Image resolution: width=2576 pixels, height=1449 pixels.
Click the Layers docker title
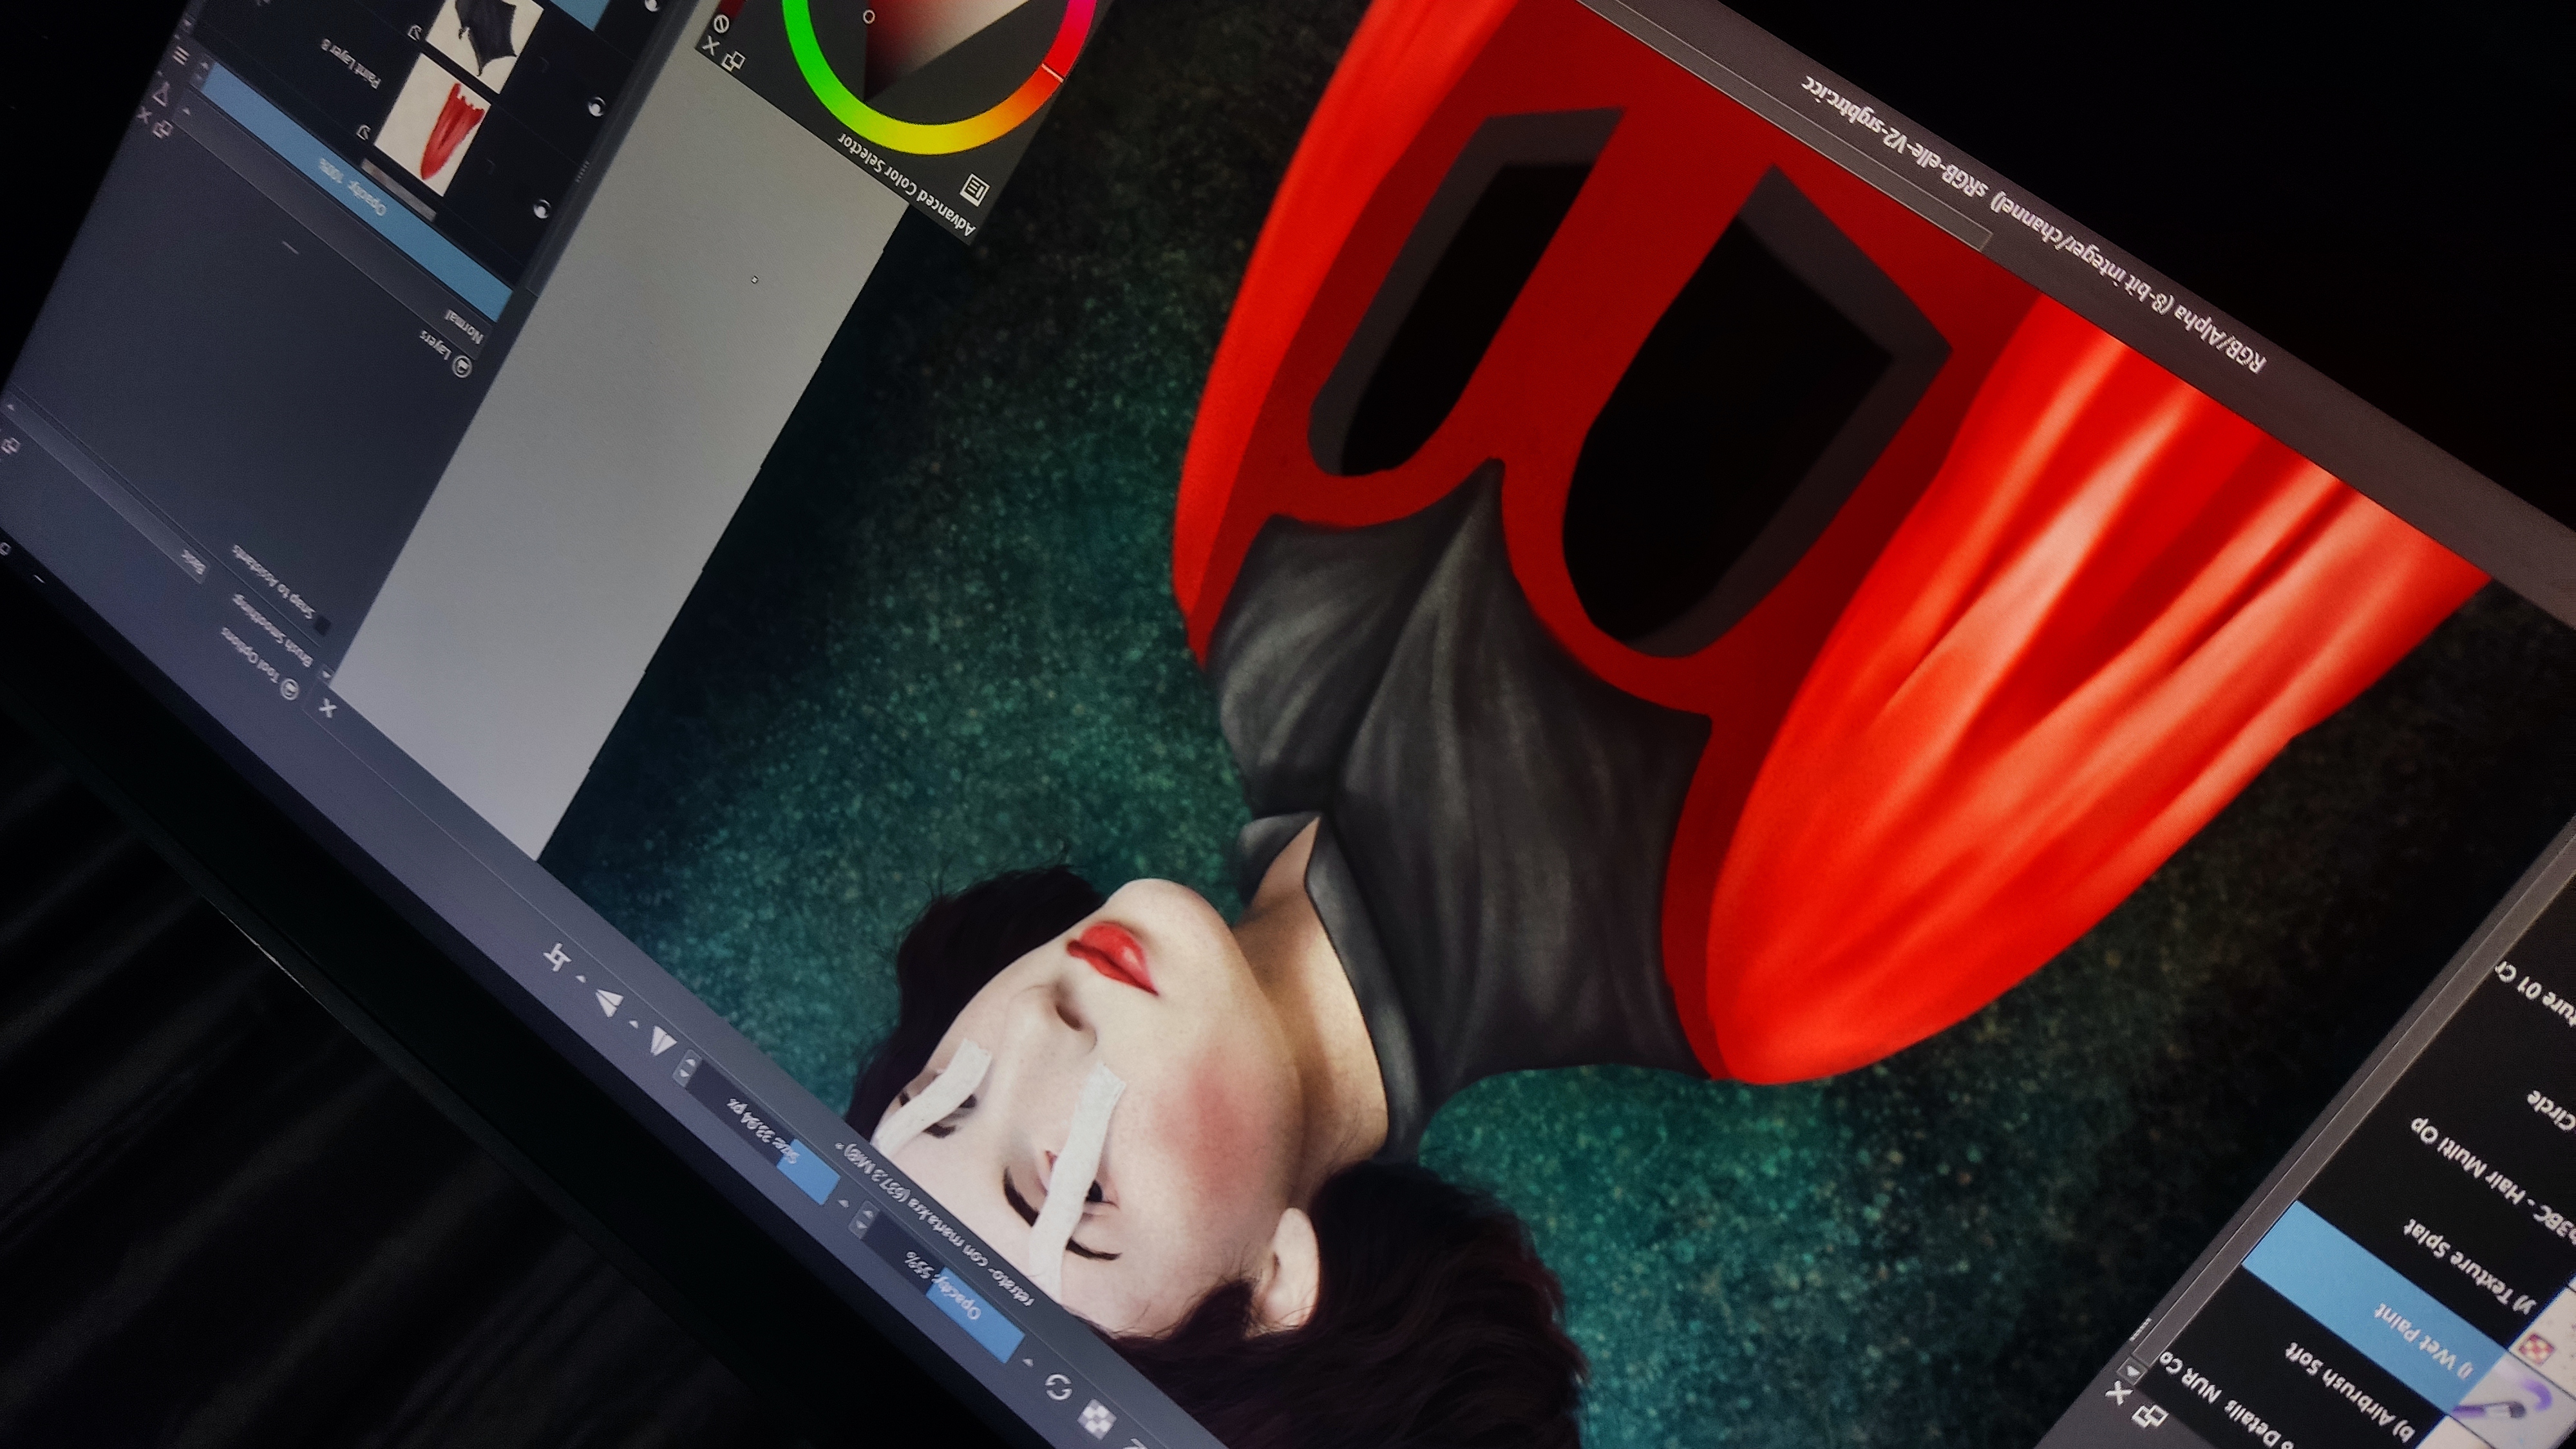click(437, 344)
